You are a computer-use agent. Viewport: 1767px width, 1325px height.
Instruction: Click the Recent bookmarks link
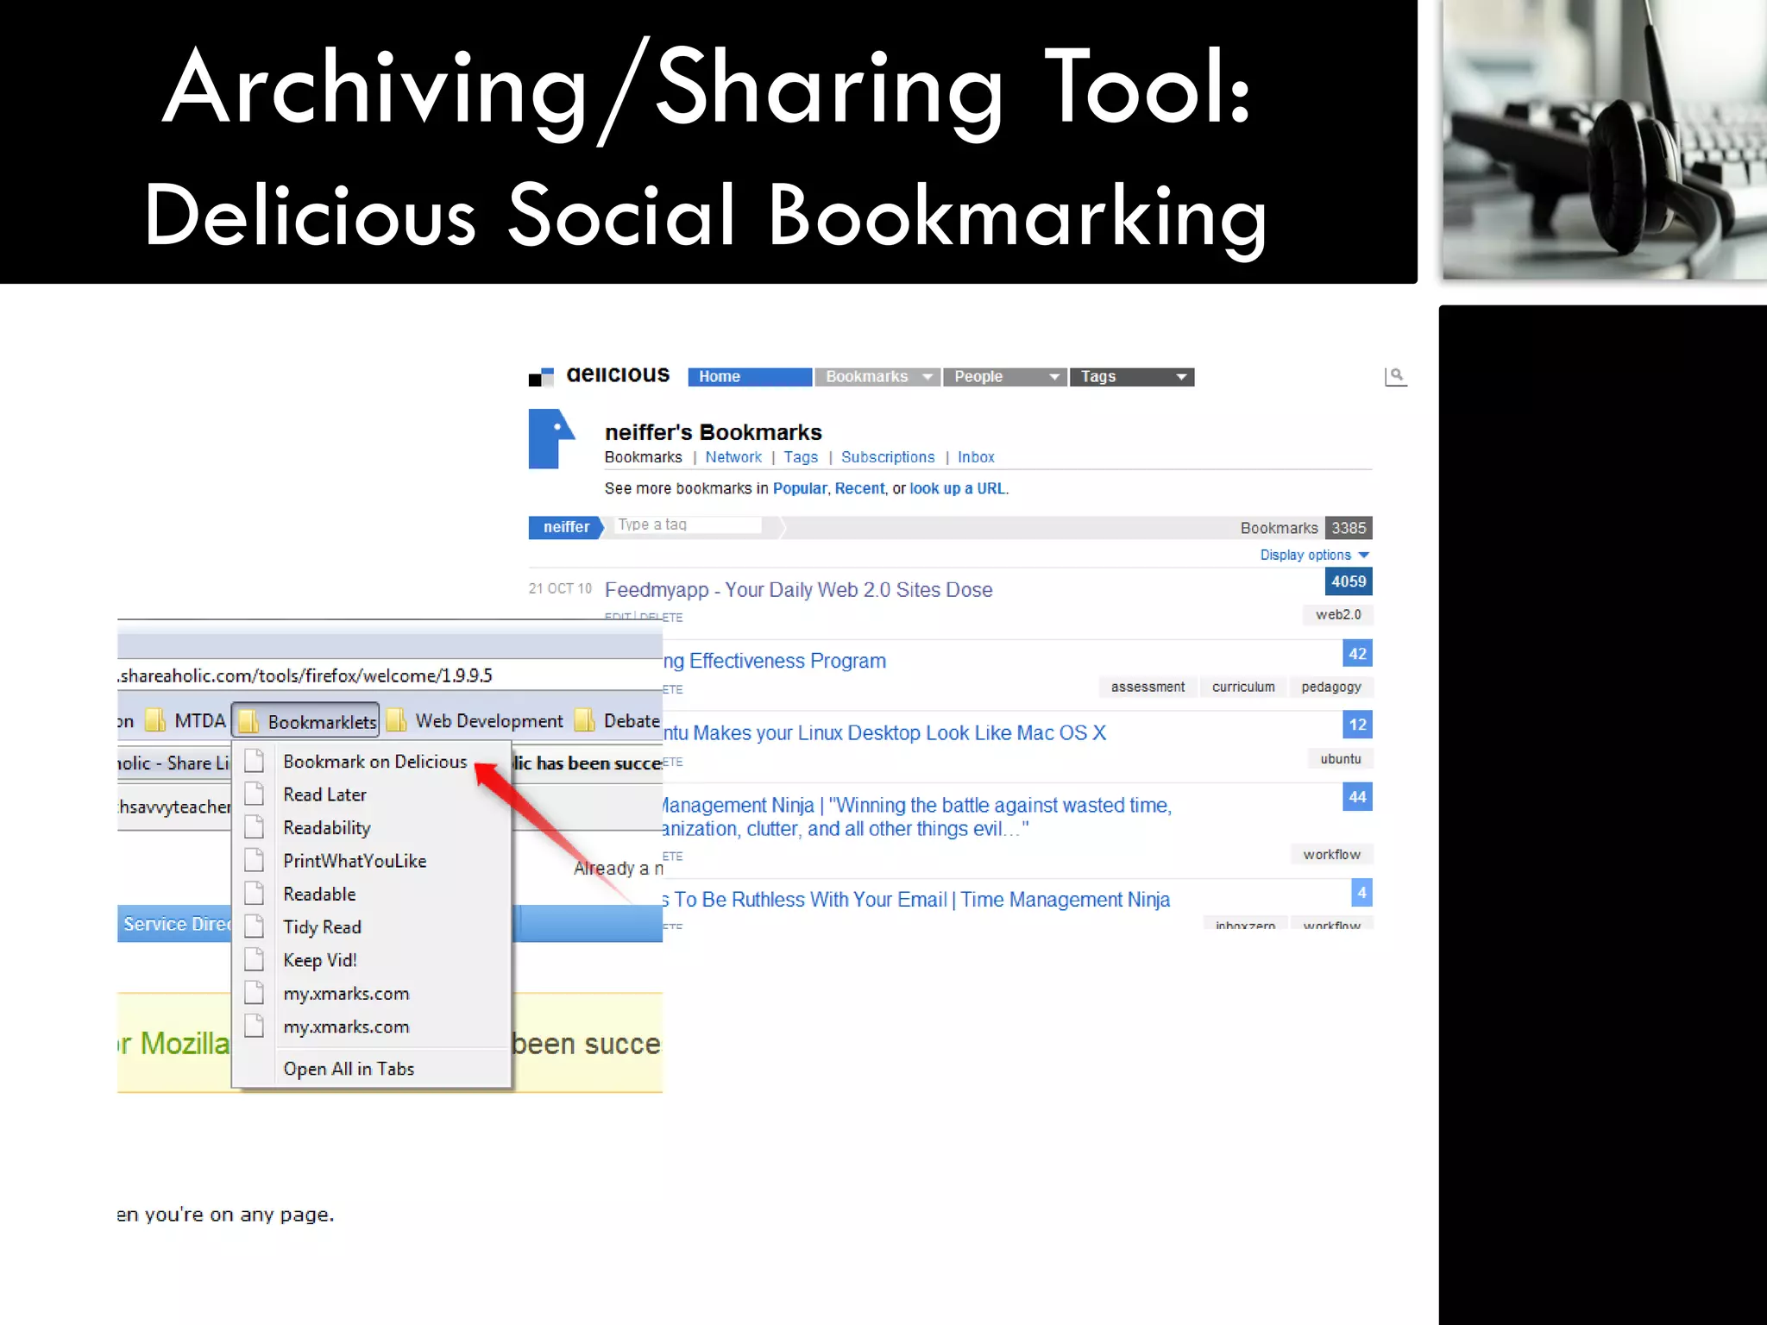(x=859, y=488)
